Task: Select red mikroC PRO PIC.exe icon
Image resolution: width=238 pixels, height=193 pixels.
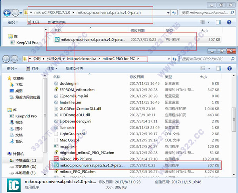Action: (56, 159)
